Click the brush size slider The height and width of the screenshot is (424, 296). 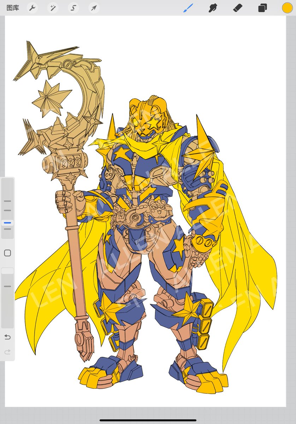click(7, 209)
